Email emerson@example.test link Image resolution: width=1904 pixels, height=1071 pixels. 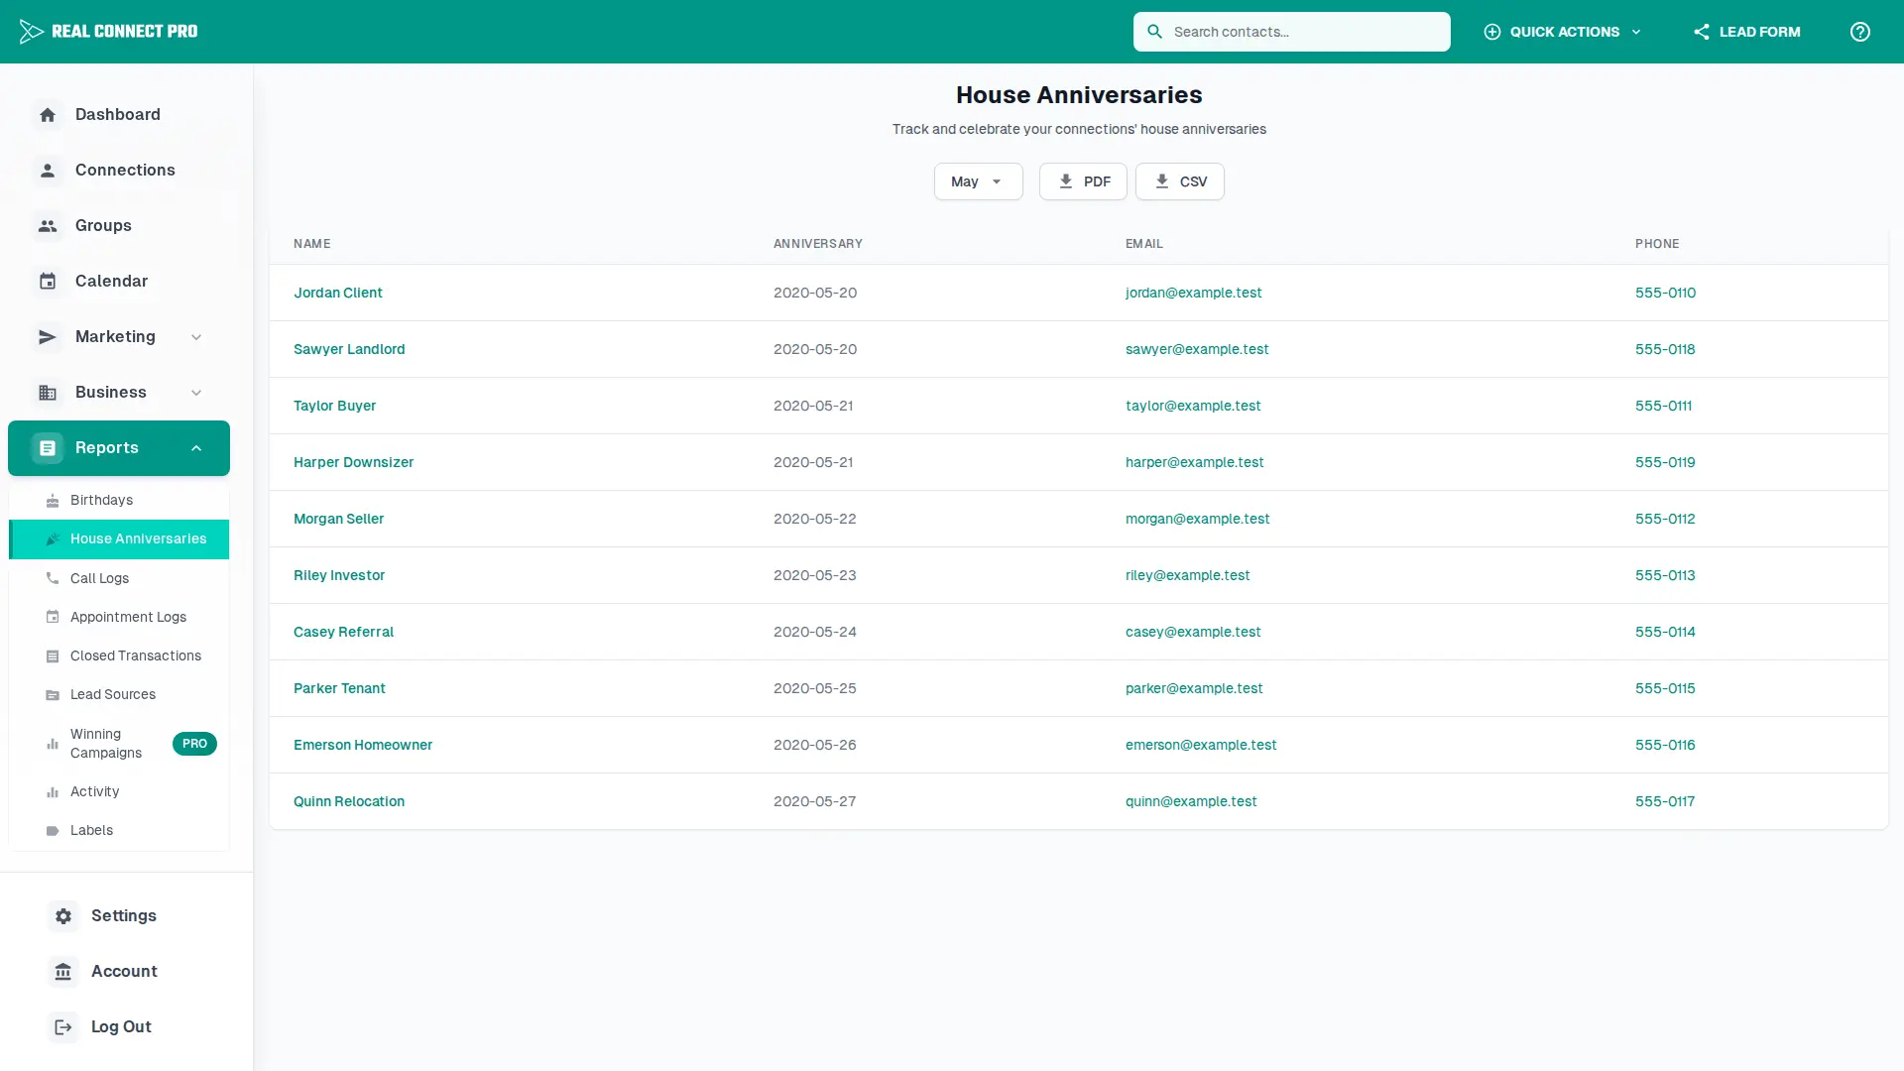point(1201,745)
